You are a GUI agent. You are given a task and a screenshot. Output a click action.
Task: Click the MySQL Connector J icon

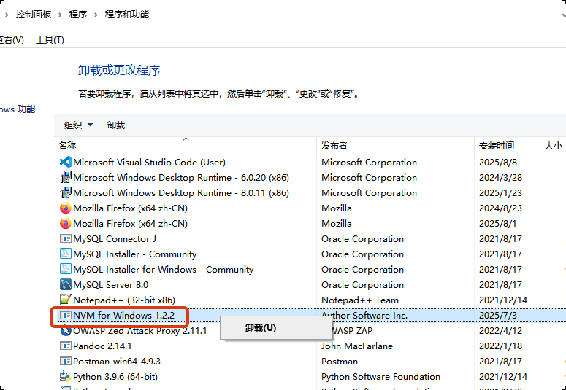(65, 239)
